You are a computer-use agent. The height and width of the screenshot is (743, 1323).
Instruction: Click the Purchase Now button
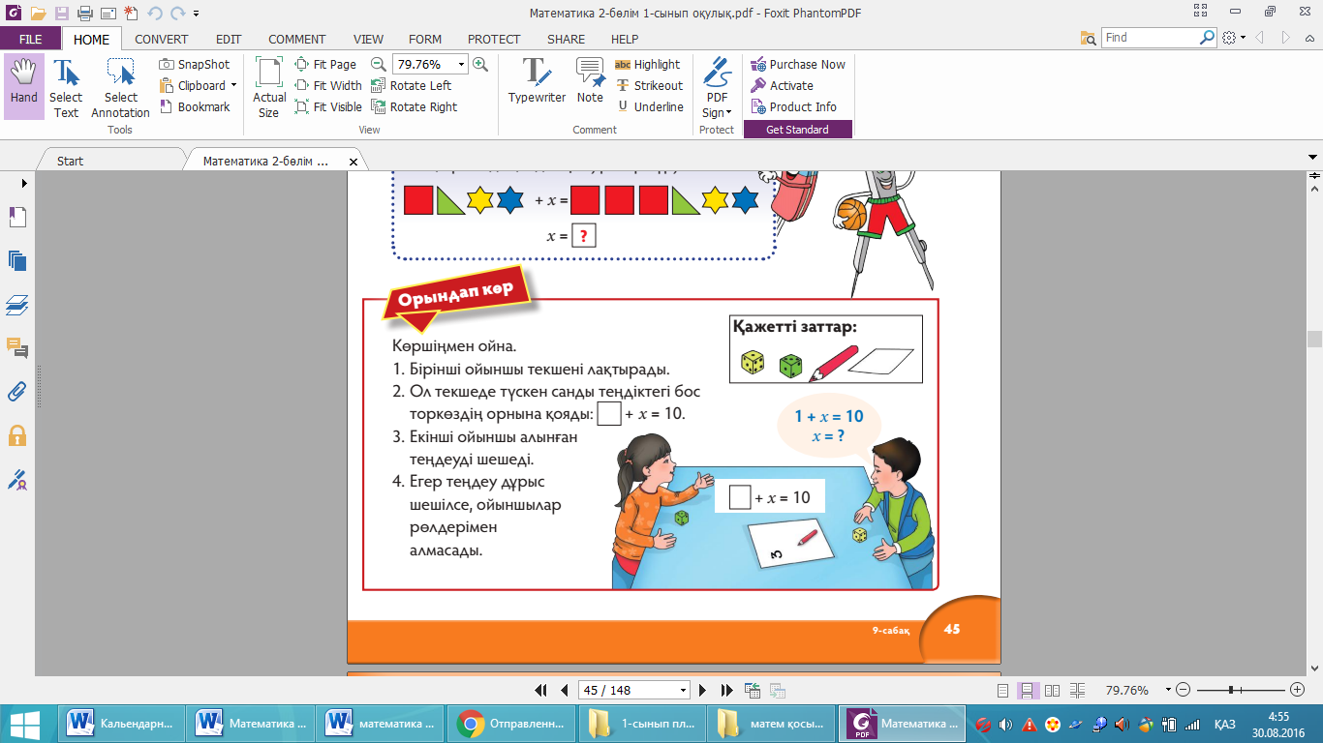[x=797, y=65]
